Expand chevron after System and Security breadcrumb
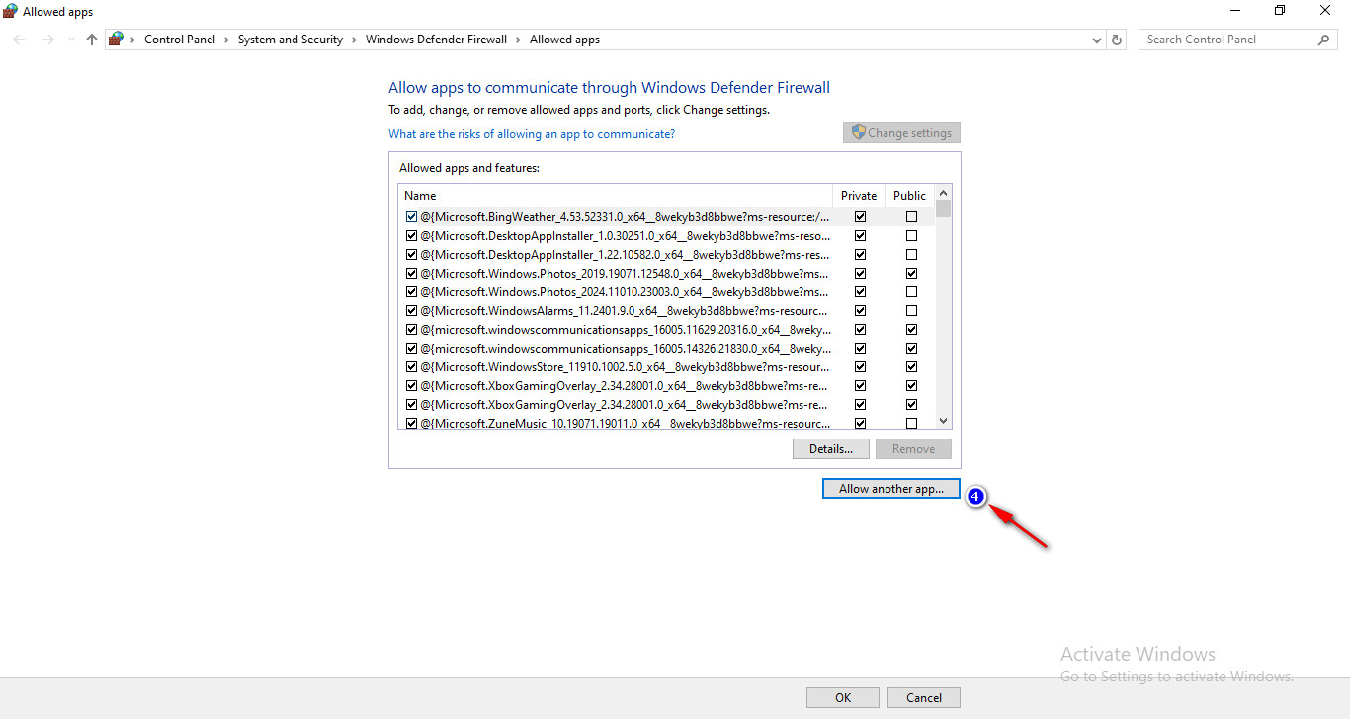This screenshot has width=1350, height=719. pyautogui.click(x=354, y=40)
